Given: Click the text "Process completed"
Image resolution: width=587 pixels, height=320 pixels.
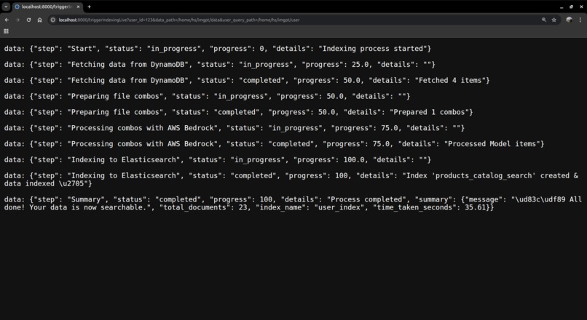Looking at the screenshot, I should point(366,199).
